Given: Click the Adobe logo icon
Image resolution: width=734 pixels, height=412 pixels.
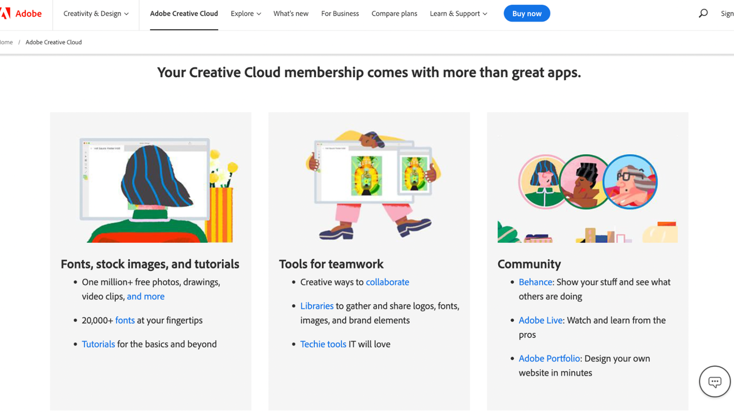Looking at the screenshot, I should tap(6, 13).
